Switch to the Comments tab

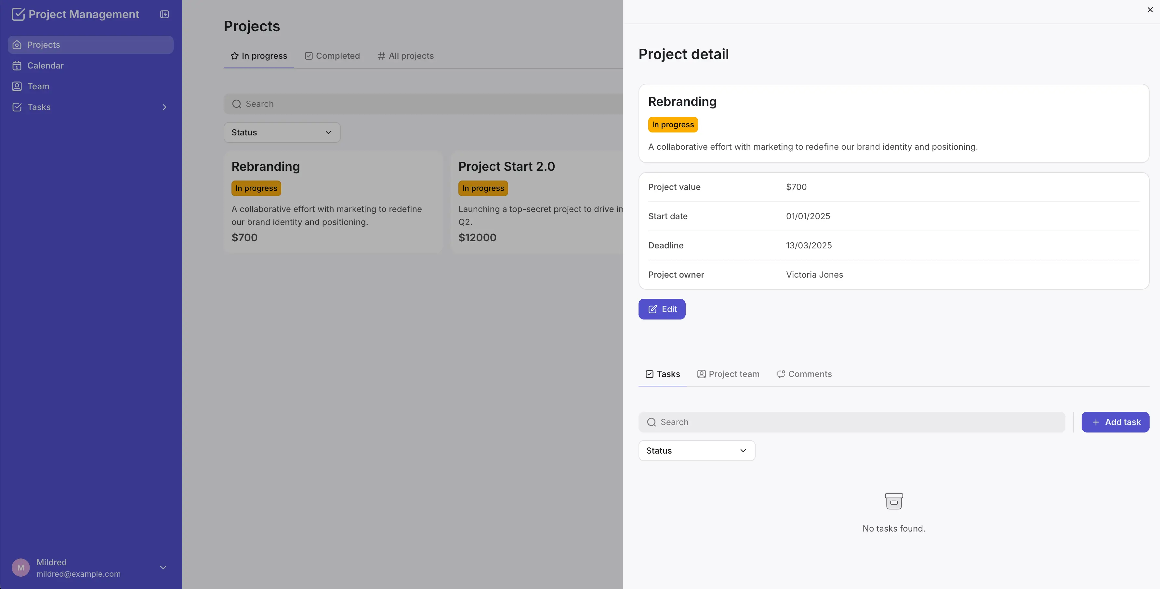point(804,374)
